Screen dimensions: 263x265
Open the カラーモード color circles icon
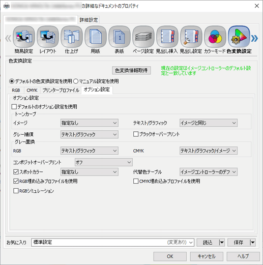click(x=215, y=37)
